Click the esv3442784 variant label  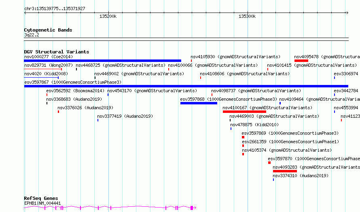(347, 91)
